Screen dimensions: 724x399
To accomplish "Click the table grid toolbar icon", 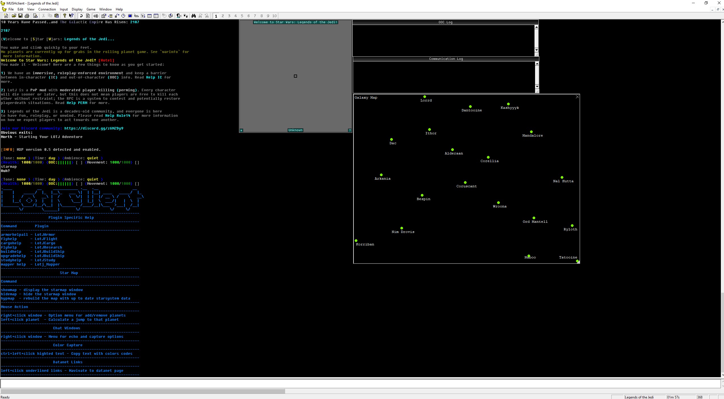I will [x=156, y=16].
